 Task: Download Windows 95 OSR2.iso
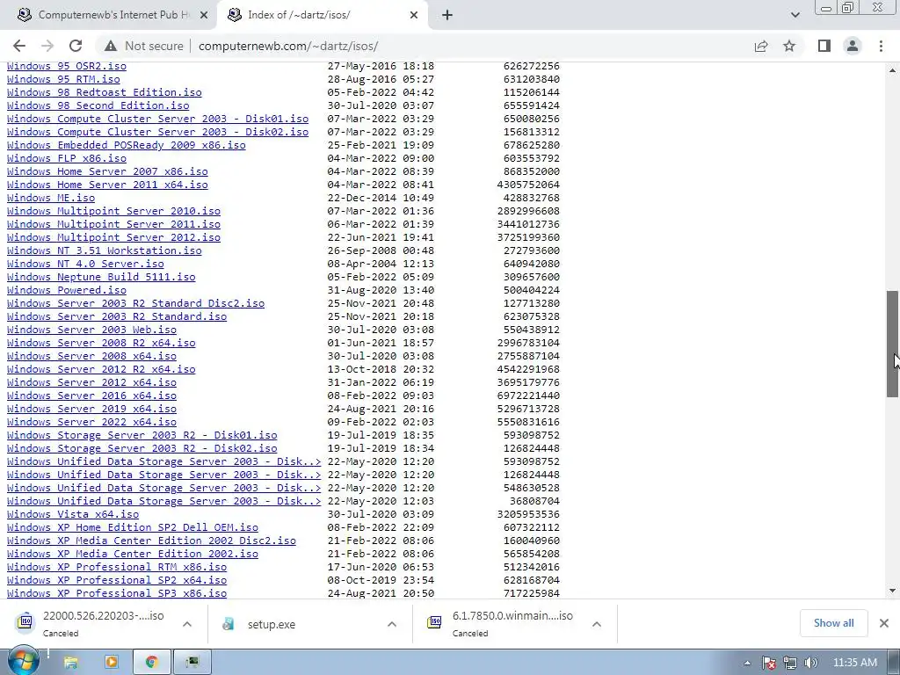[x=67, y=66]
